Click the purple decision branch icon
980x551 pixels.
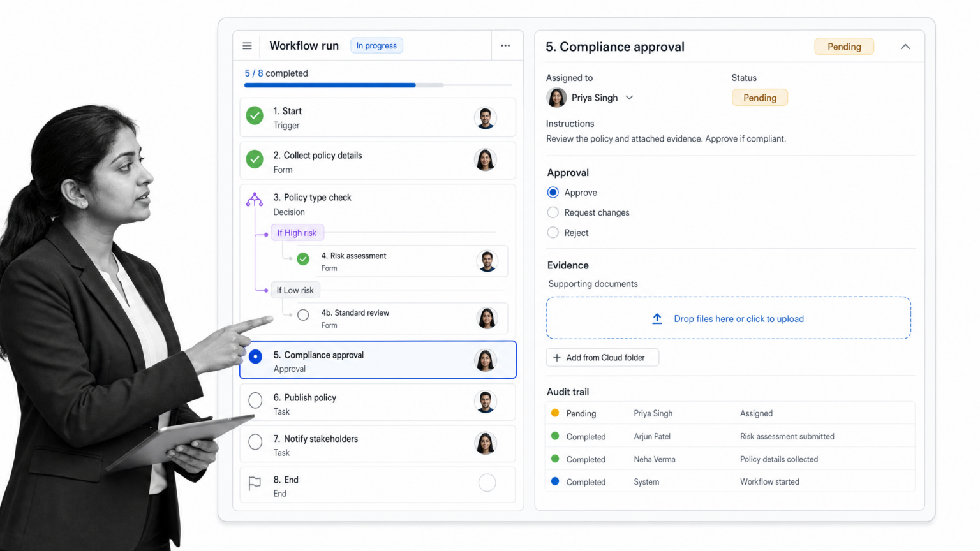click(x=255, y=200)
